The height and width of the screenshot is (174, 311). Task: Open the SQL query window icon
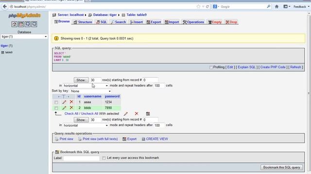tap(21, 24)
